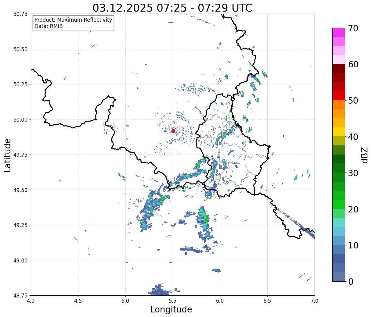Click the 'Product: Maximum Reflectivity' legend text

pyautogui.click(x=73, y=20)
